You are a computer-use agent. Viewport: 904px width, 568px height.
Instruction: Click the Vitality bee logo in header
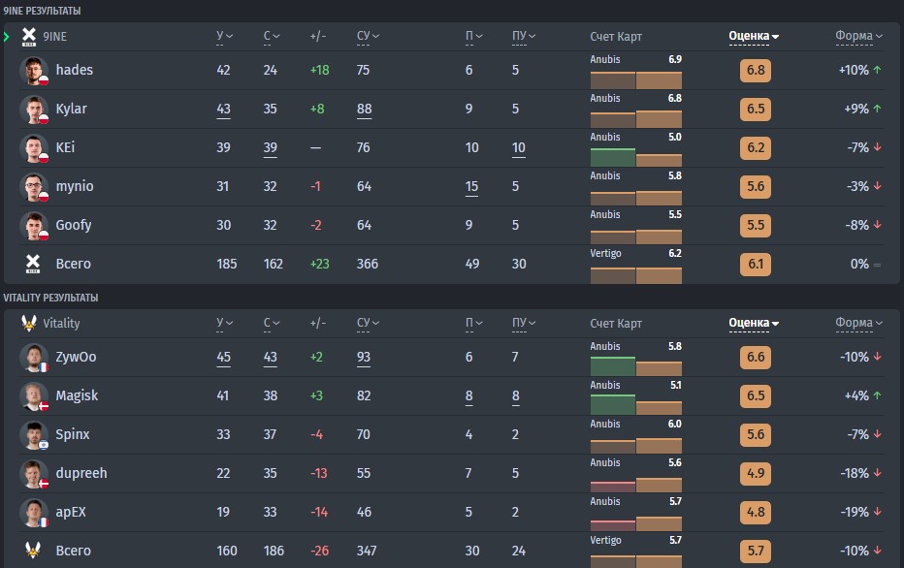[29, 323]
